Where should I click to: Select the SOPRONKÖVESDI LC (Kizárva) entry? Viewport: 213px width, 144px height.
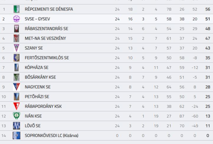coord(52,135)
